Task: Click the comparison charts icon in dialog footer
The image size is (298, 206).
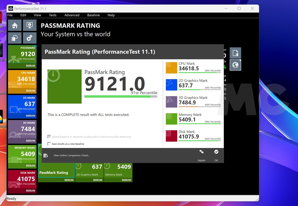Action: pyautogui.click(x=46, y=156)
